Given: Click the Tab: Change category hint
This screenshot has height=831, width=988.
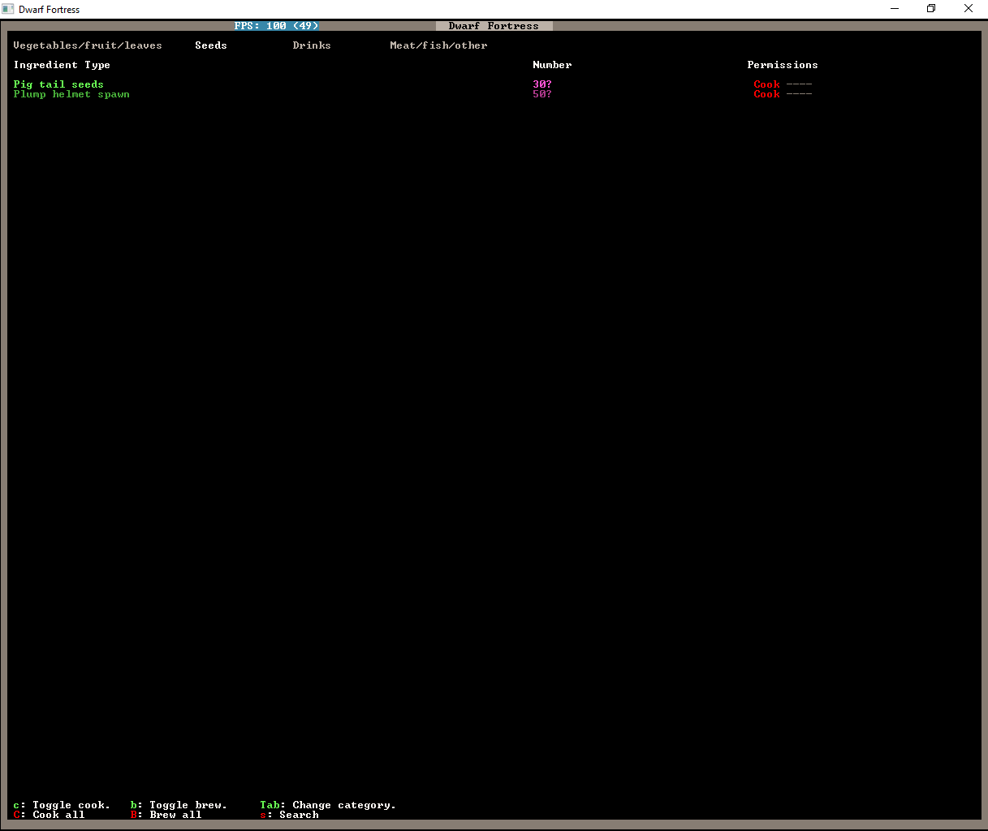Looking at the screenshot, I should point(328,805).
